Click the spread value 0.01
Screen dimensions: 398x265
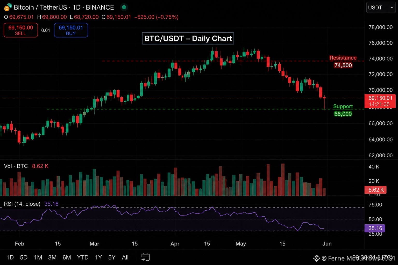[x=46, y=30]
